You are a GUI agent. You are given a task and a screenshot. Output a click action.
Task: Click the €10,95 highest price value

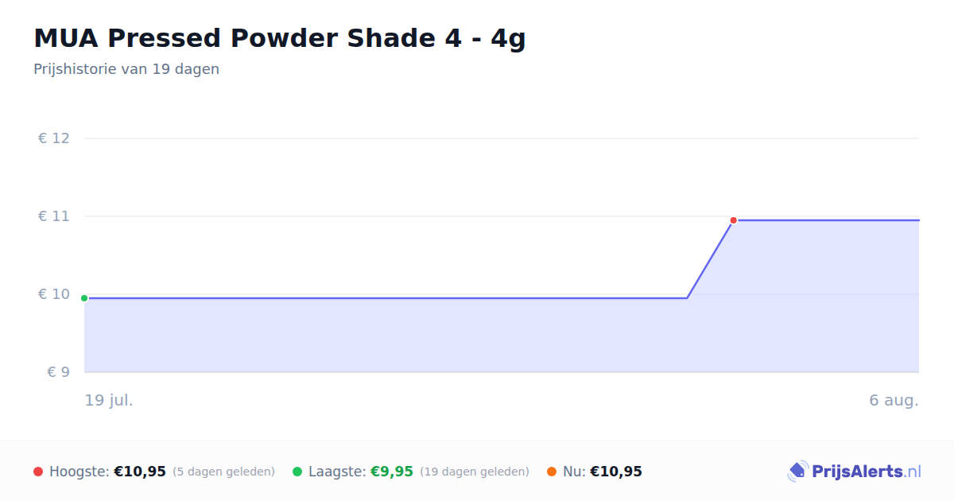click(140, 472)
